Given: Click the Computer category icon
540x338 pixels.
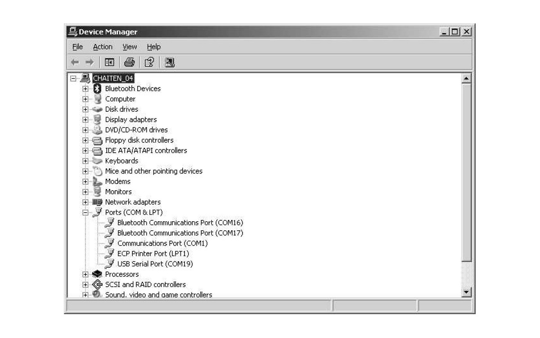Looking at the screenshot, I should coord(97,99).
